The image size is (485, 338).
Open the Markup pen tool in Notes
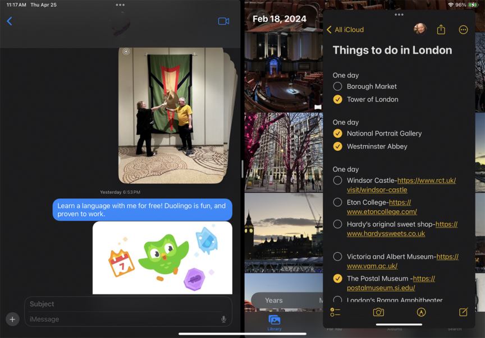point(421,312)
